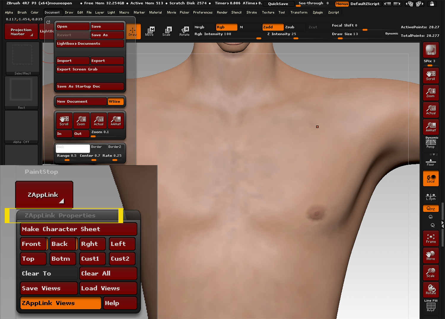This screenshot has height=319, width=445.
Task: Click the Frame icon in right shelf
Action: point(431,239)
